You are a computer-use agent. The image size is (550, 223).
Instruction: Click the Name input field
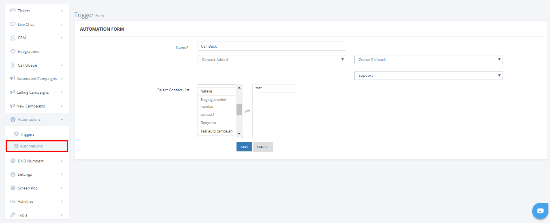[272, 46]
